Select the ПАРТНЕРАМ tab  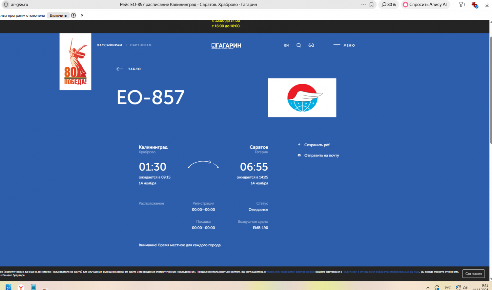pos(141,45)
